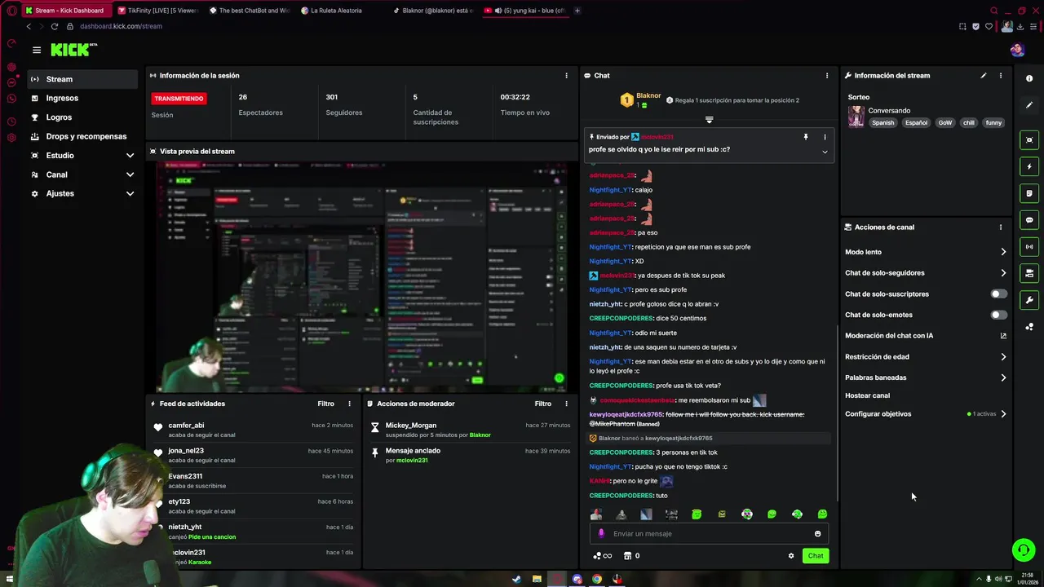
Task: Click mclovin231 link under Mensaje anclado
Action: tap(412, 461)
